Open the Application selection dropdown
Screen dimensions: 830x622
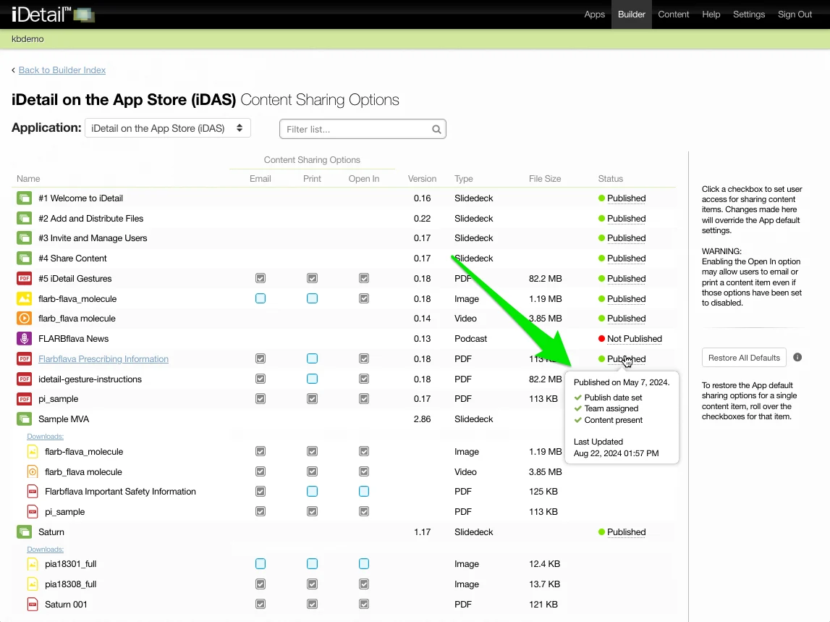pos(168,128)
